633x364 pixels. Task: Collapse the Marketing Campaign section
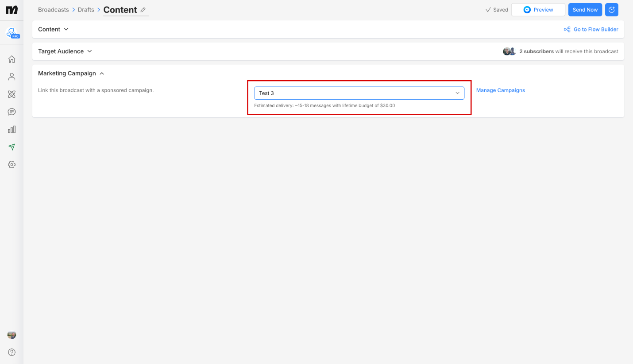71,73
